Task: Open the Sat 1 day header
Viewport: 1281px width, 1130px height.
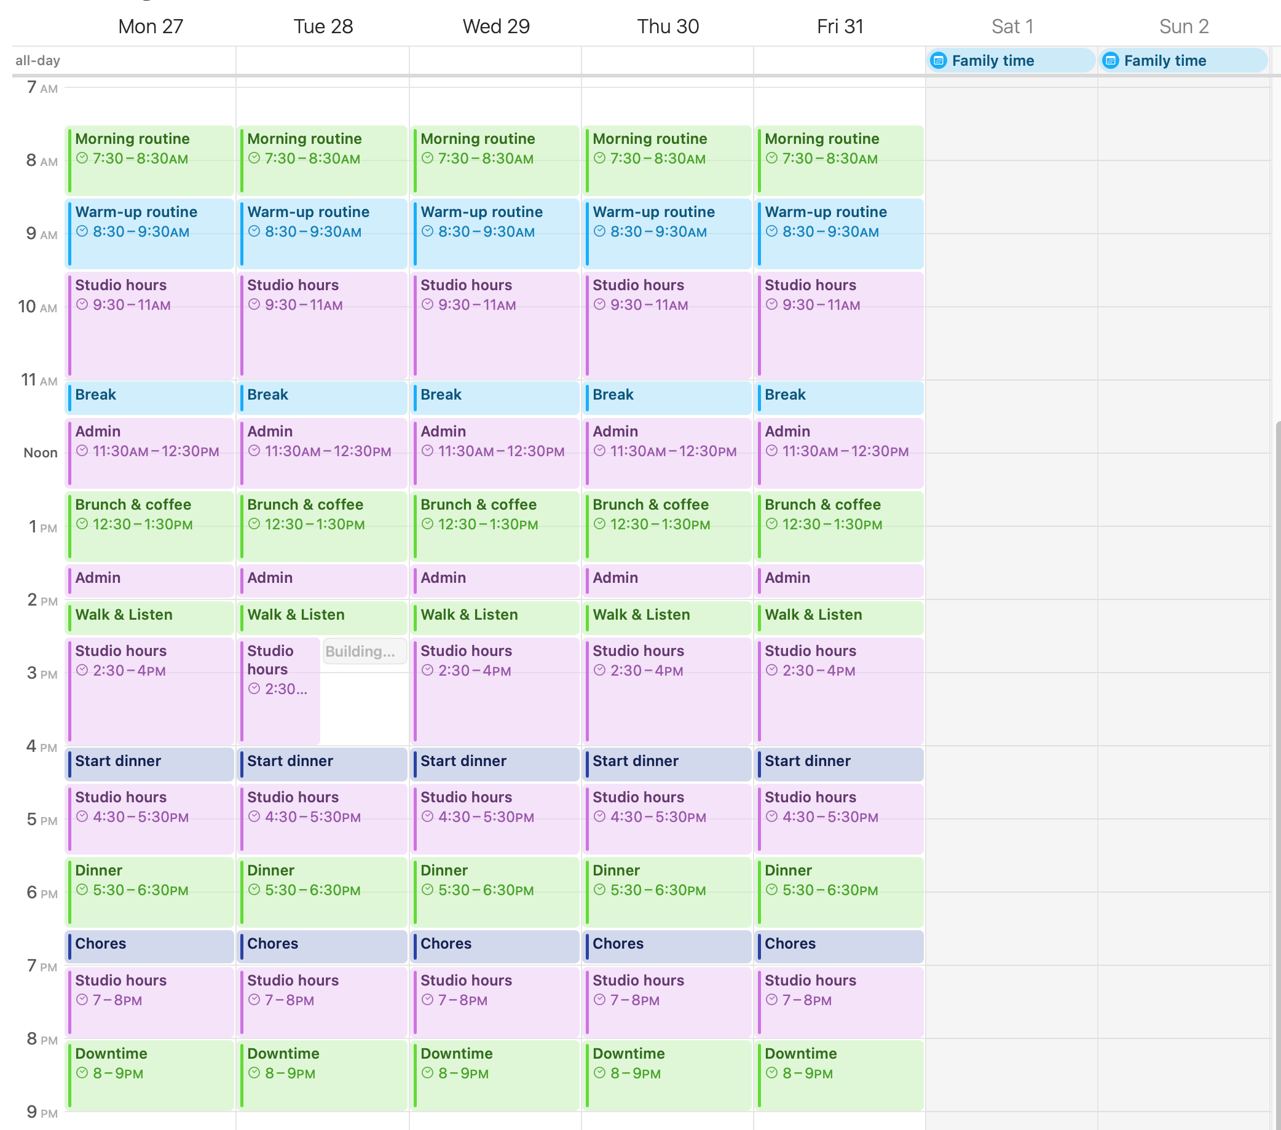Action: (1012, 26)
